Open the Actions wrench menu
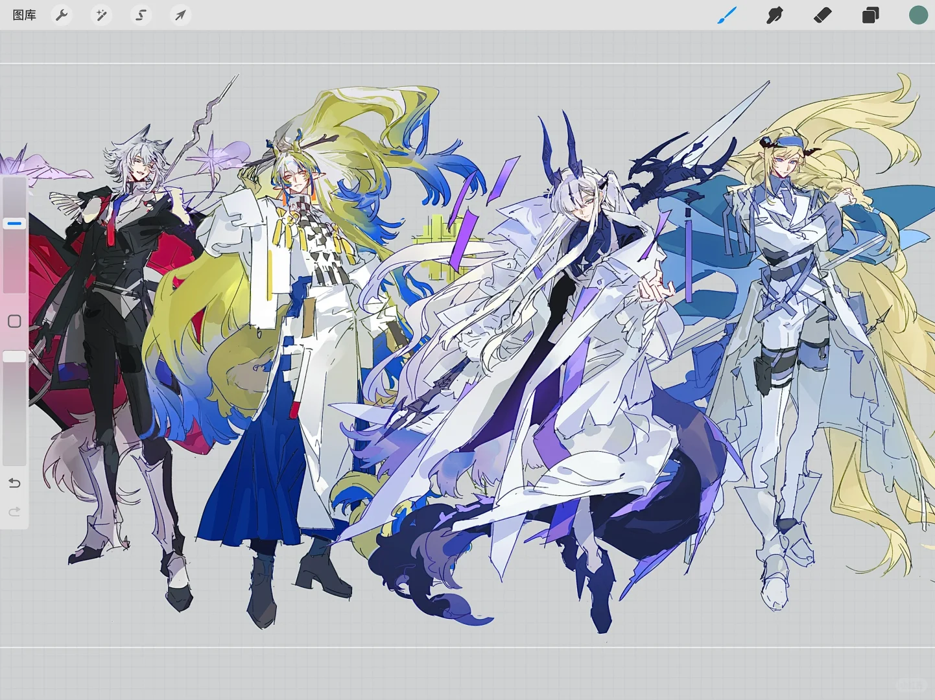This screenshot has height=700, width=935. pos(62,15)
